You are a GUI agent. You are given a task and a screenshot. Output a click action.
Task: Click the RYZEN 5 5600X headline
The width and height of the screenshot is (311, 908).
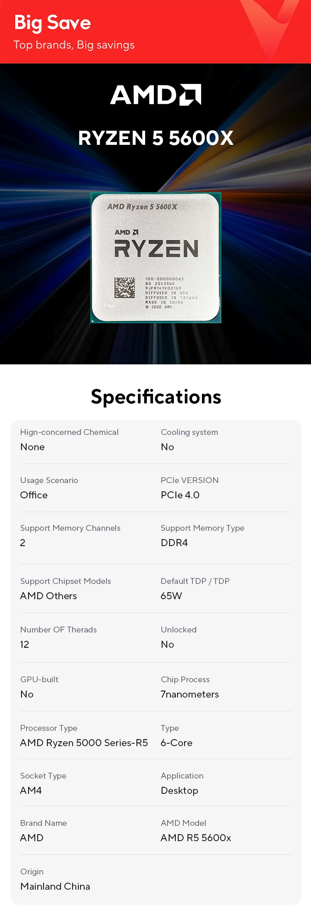click(x=156, y=138)
